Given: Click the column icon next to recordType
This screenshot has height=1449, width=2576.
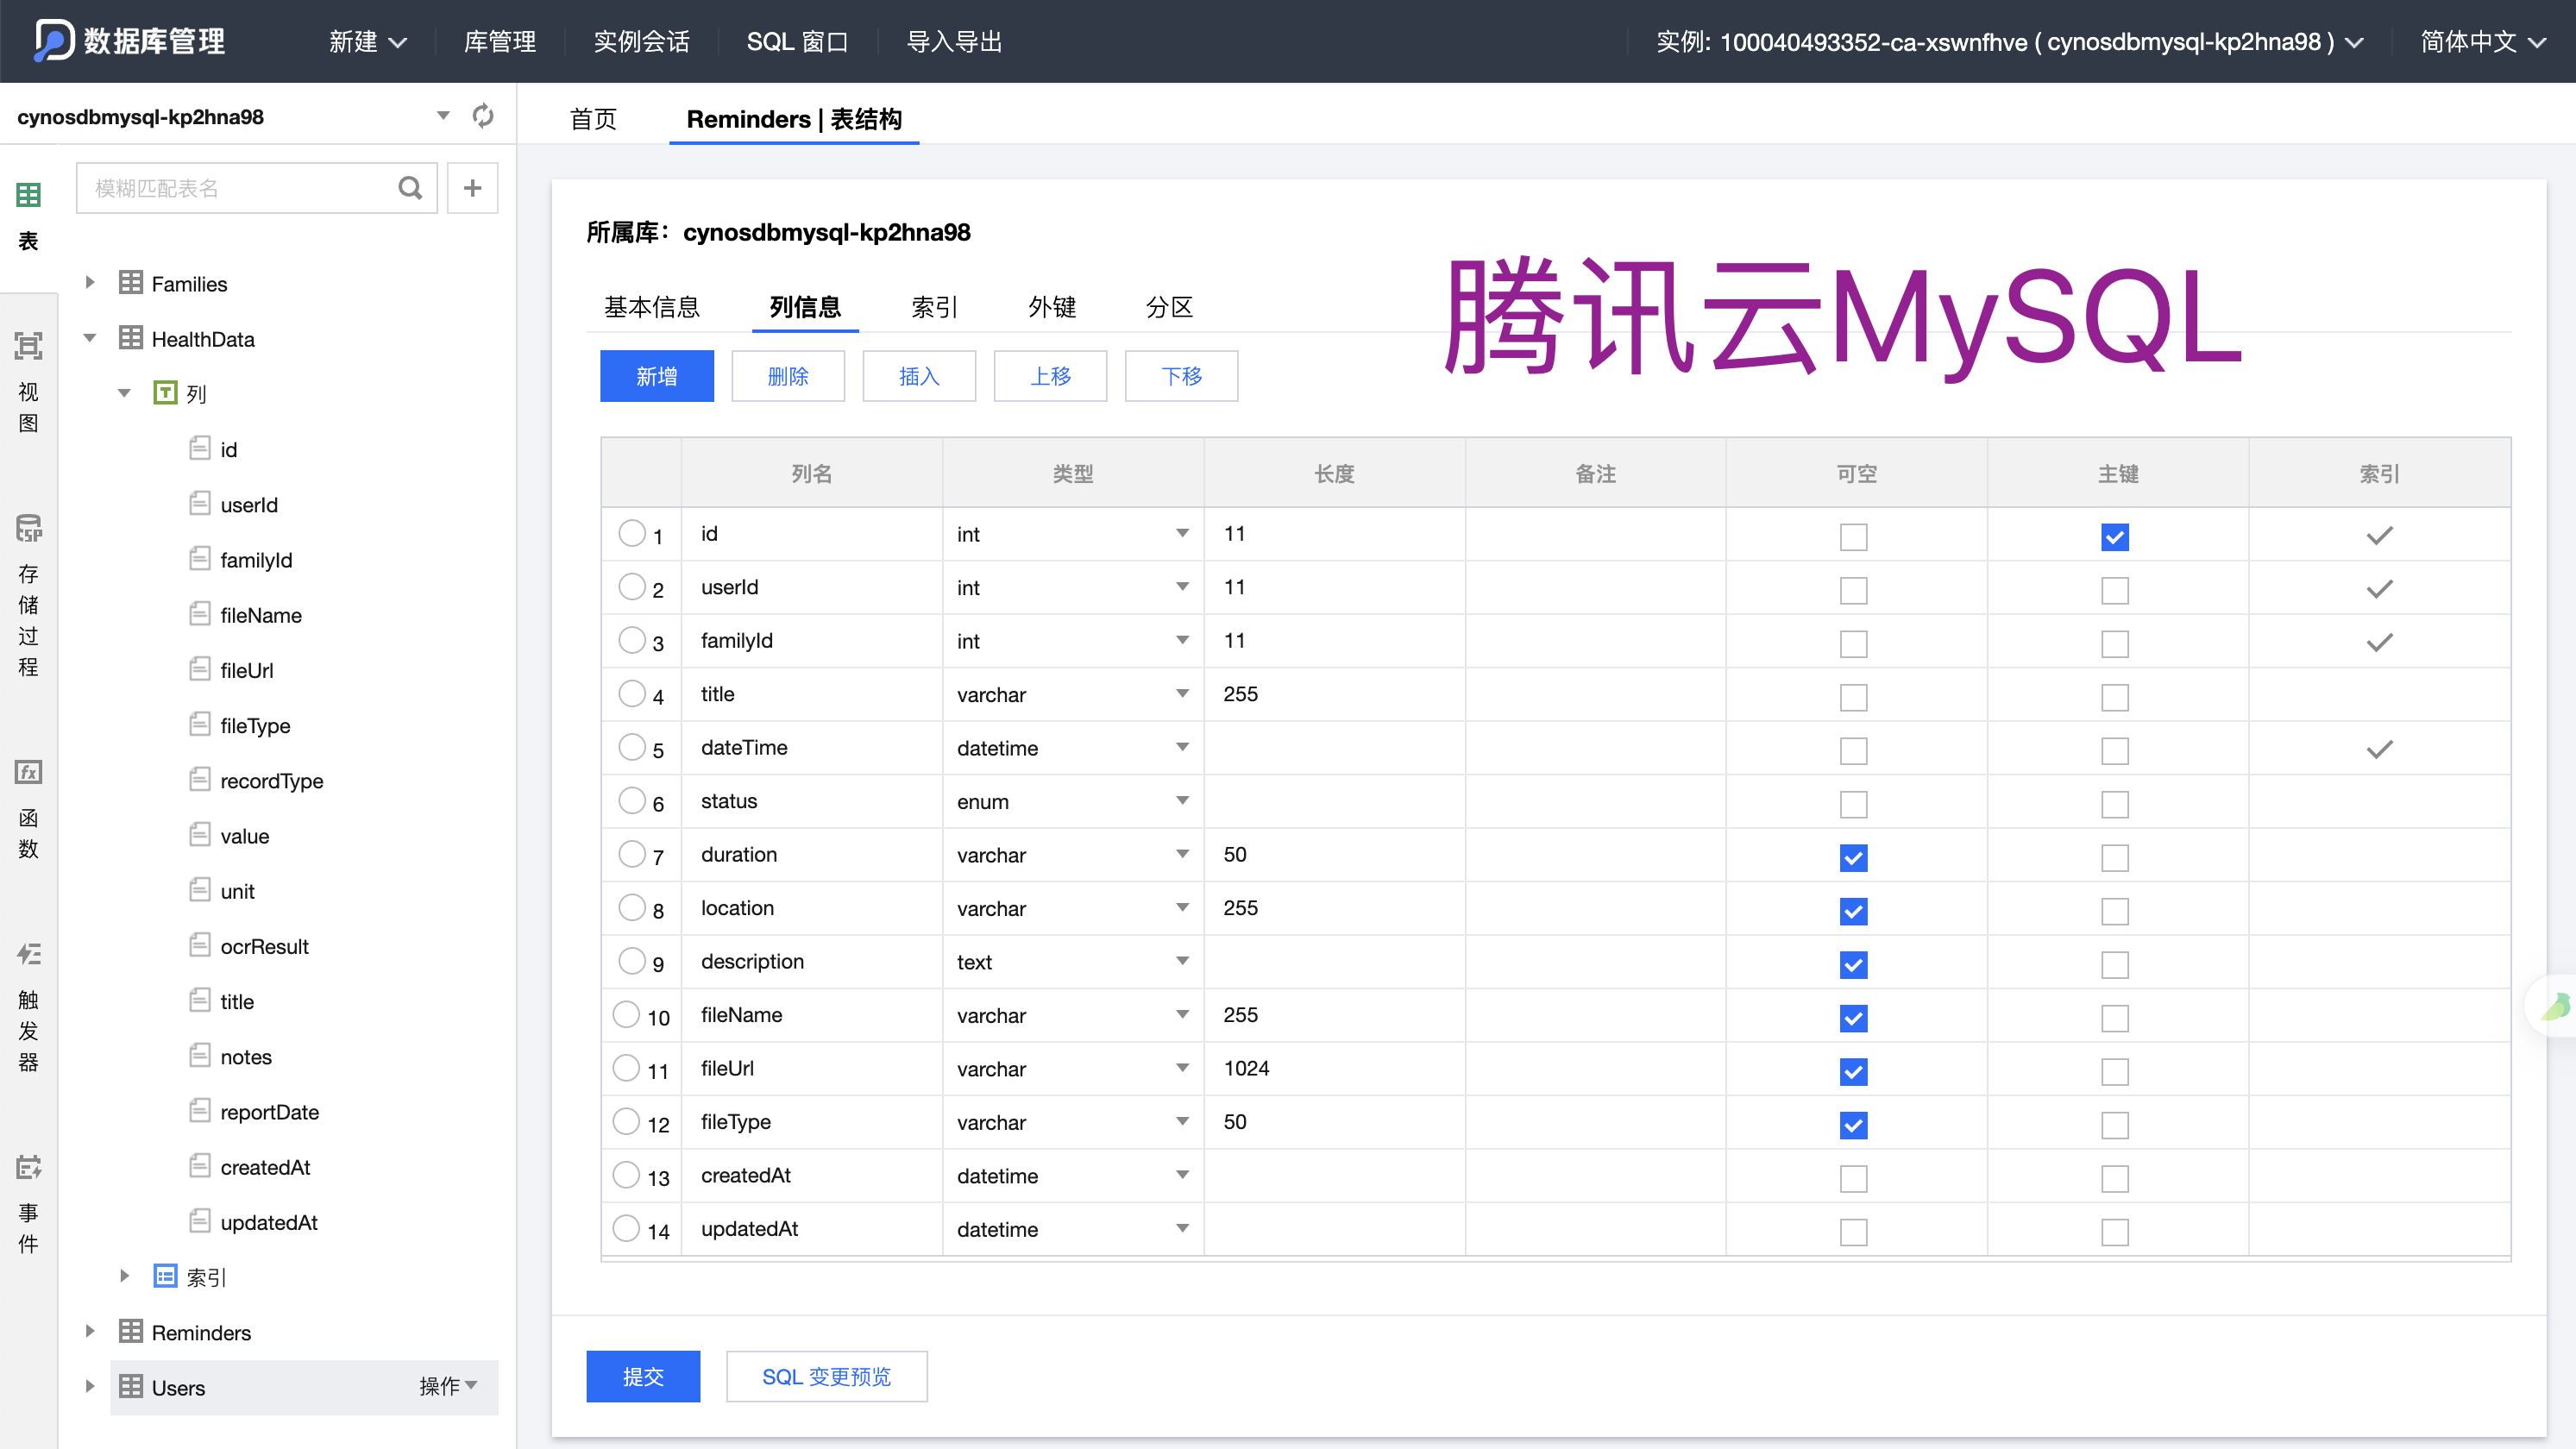Looking at the screenshot, I should [x=200, y=779].
